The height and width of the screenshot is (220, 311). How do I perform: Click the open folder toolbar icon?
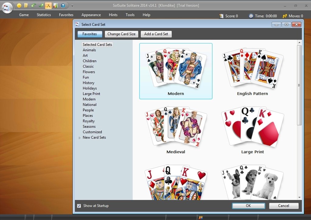tap(26, 5)
